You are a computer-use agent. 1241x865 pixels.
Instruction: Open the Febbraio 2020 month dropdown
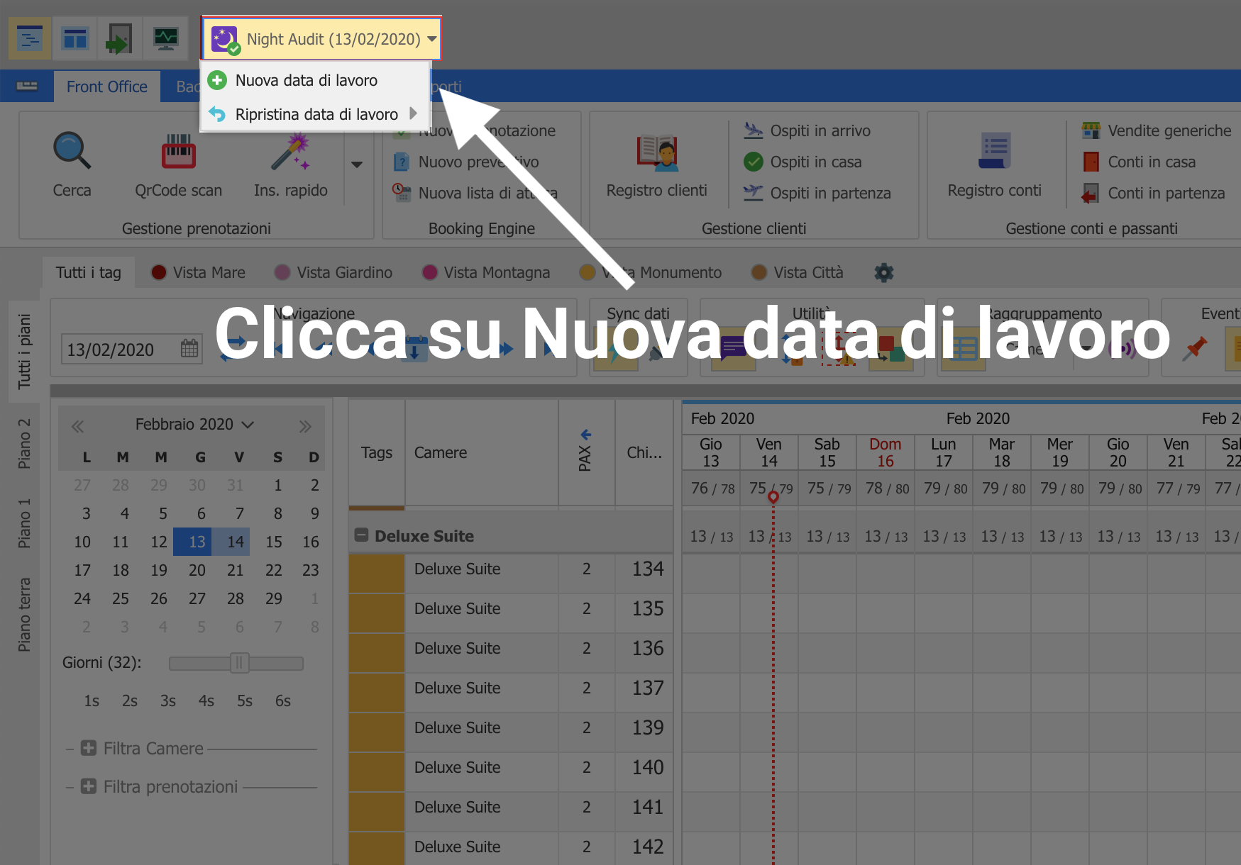coord(195,424)
